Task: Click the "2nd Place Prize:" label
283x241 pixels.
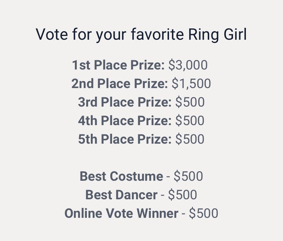Action: coord(120,84)
